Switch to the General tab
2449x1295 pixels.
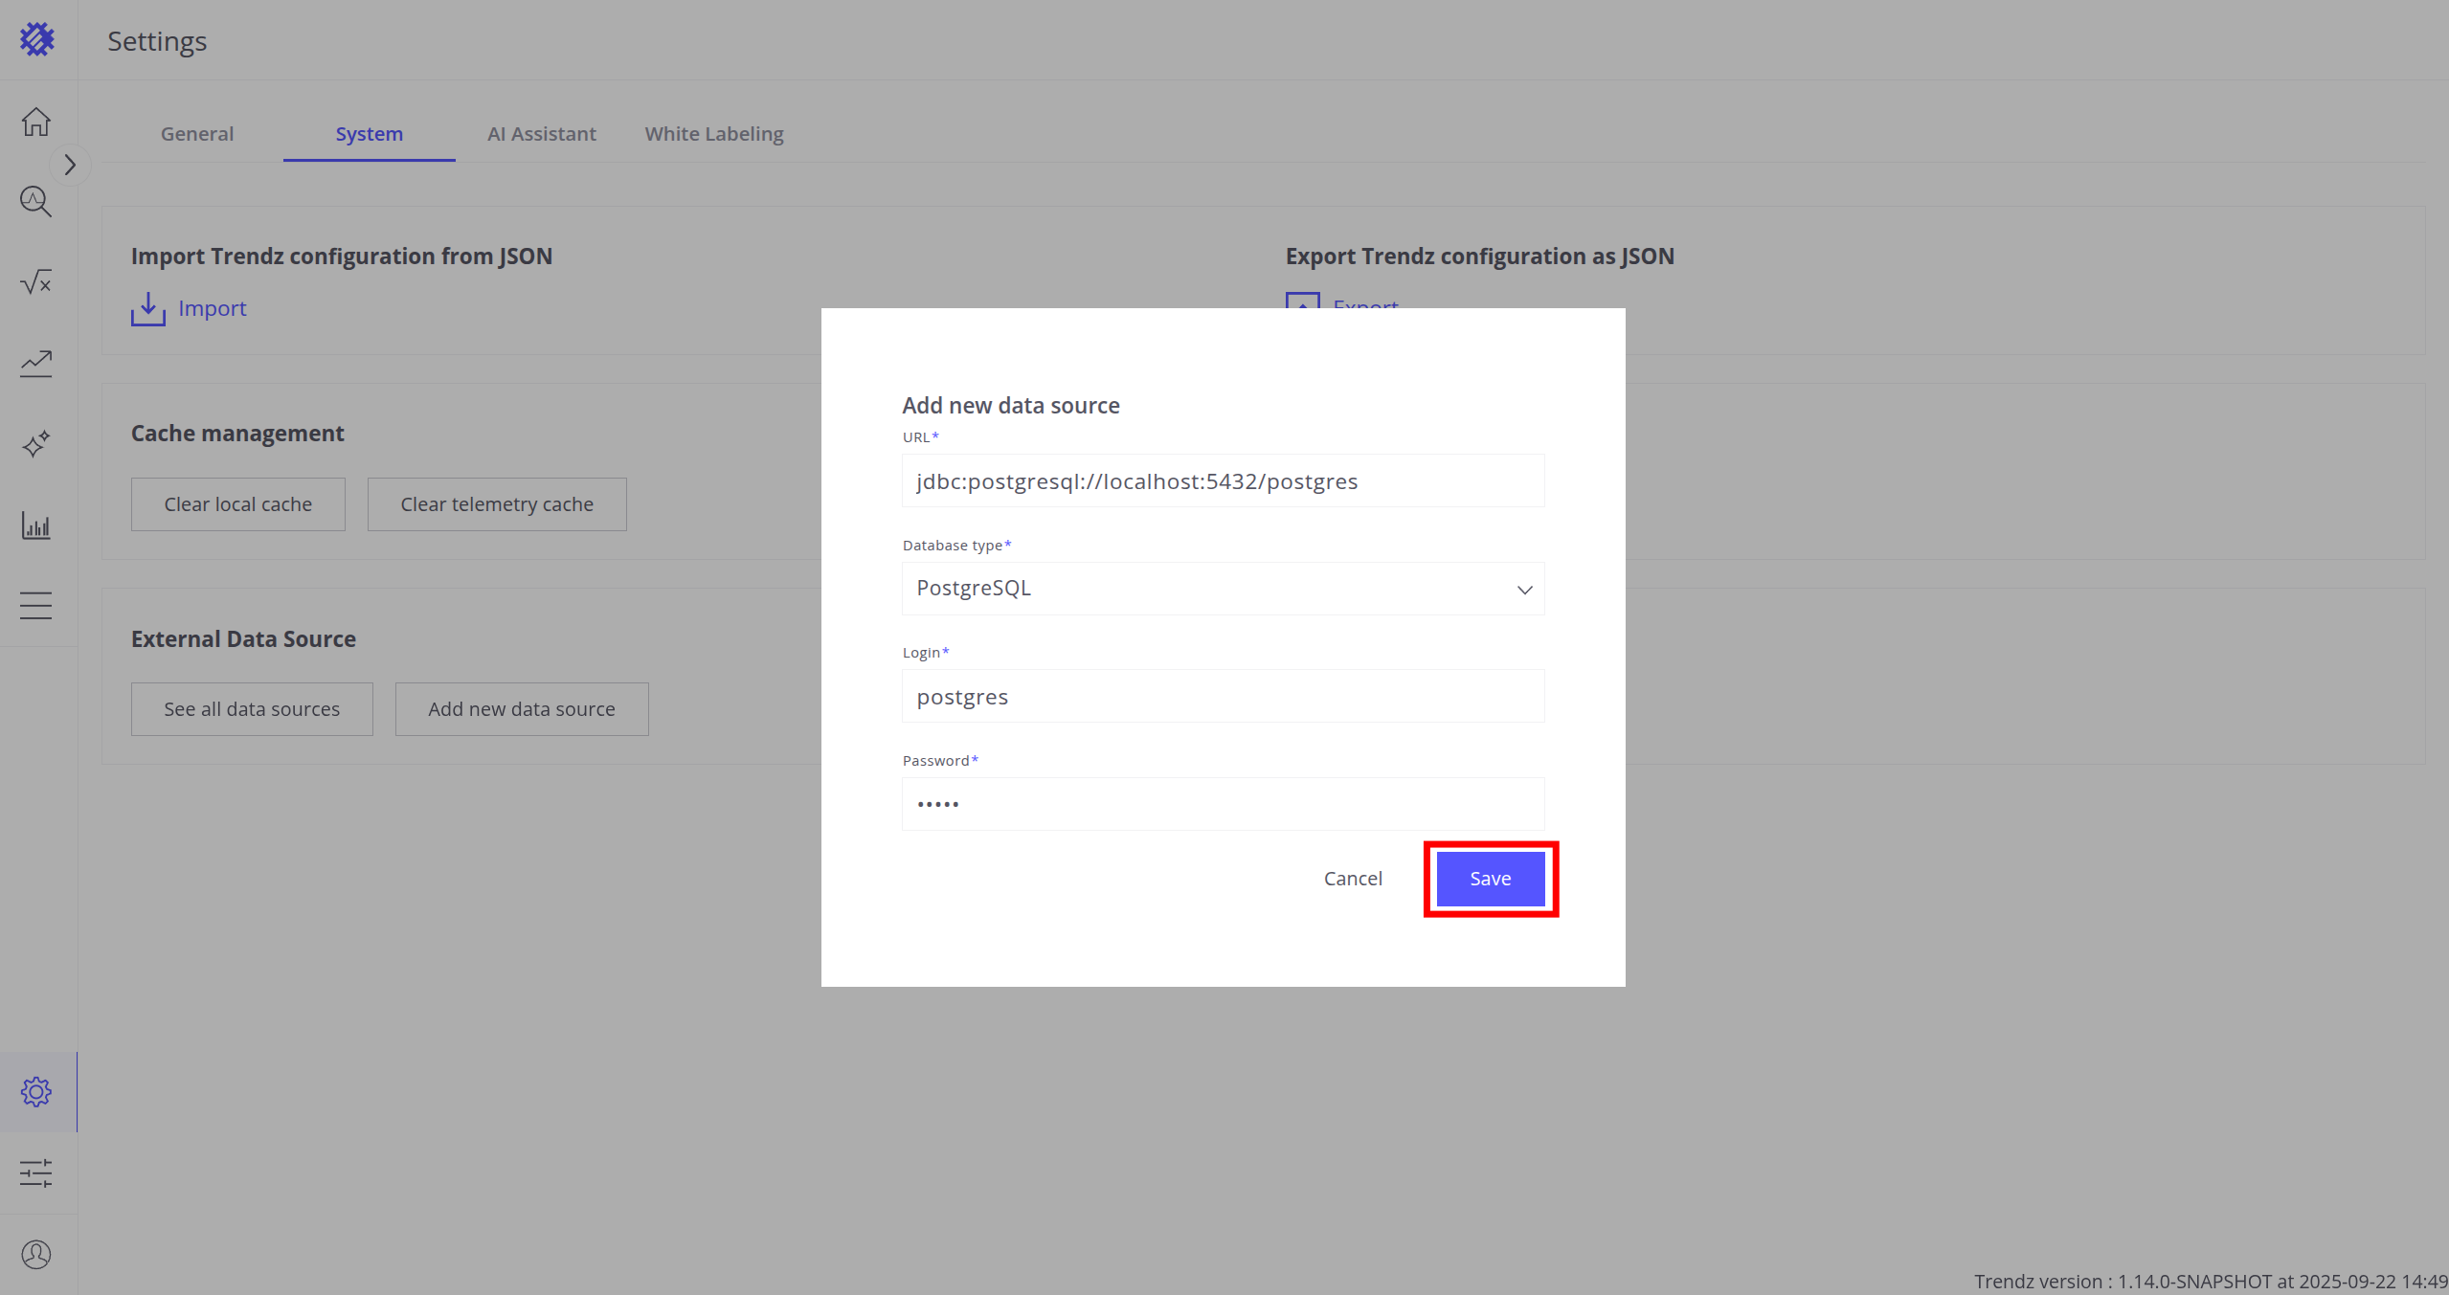click(197, 134)
